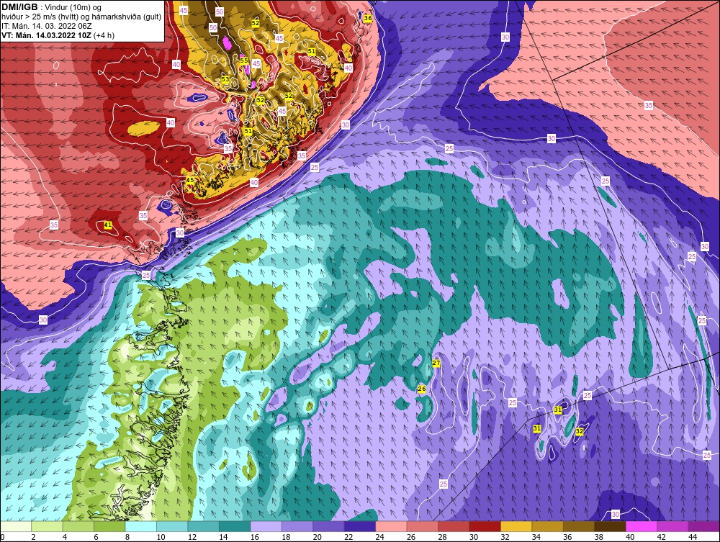The width and height of the screenshot is (720, 542).
Task: Click the yellow 26 gust label on map
Action: pyautogui.click(x=421, y=389)
